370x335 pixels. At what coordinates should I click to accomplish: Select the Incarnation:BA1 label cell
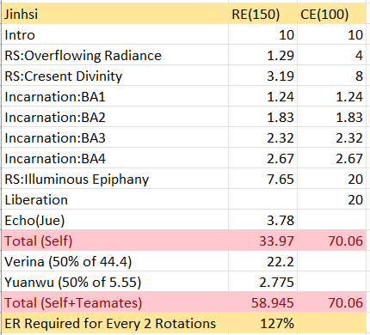tap(115, 96)
